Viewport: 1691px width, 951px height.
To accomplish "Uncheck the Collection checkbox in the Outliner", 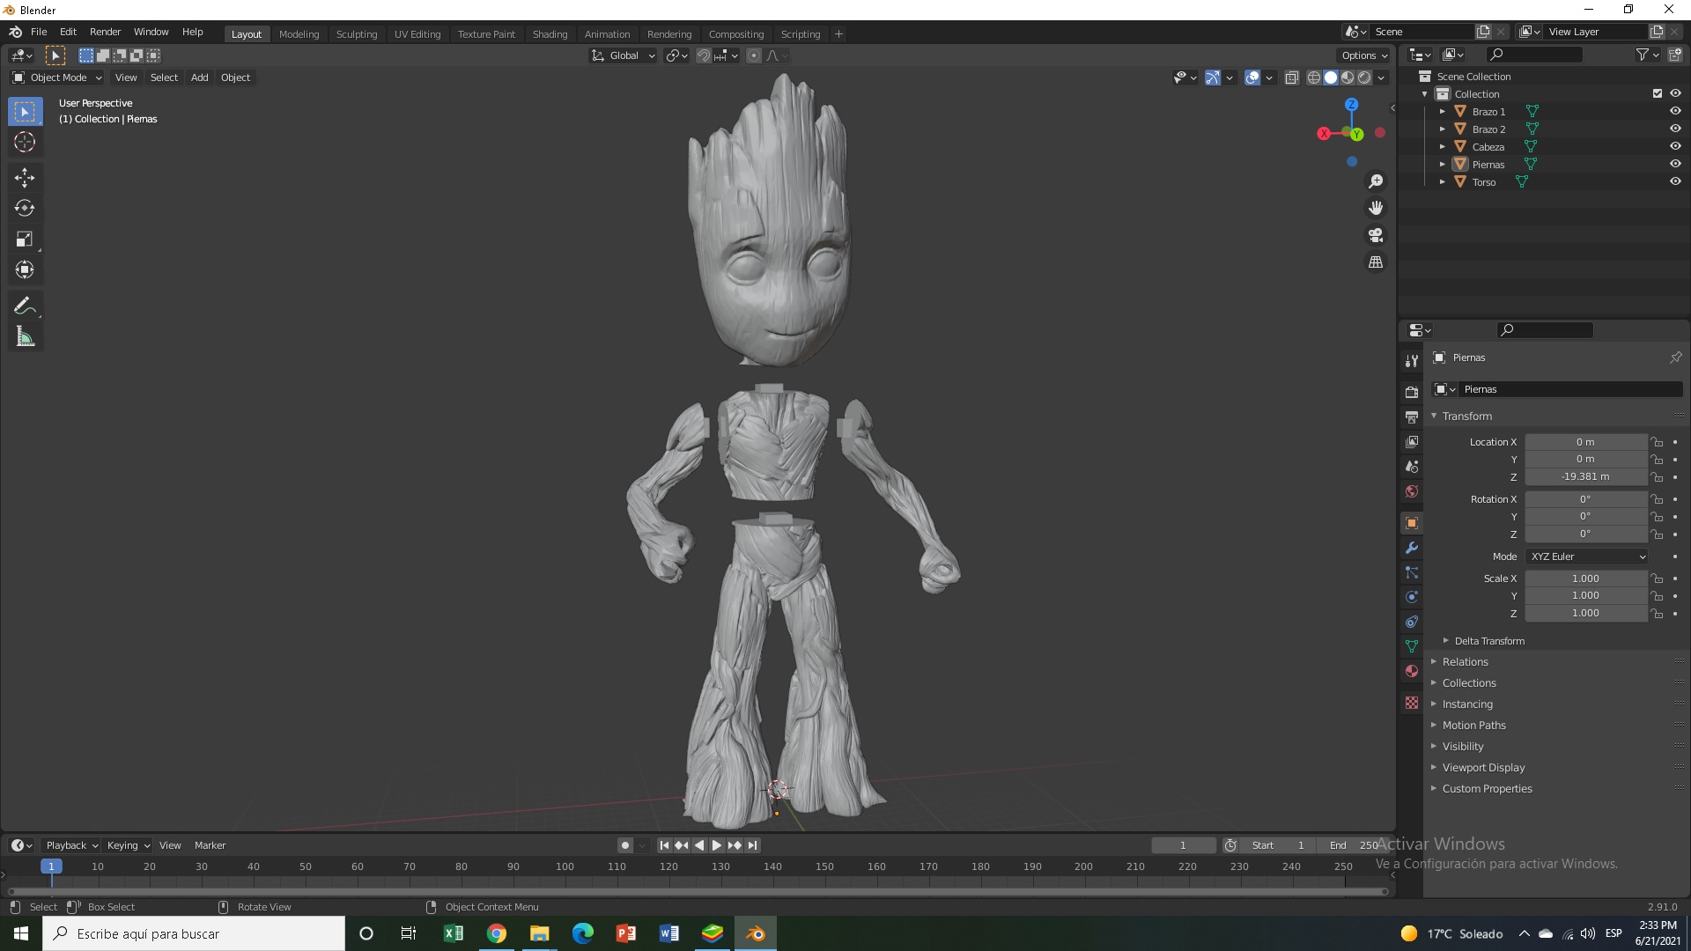I will point(1657,92).
